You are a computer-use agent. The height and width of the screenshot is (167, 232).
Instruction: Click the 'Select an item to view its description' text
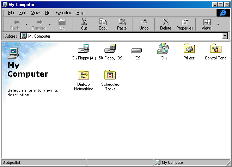click(x=33, y=93)
